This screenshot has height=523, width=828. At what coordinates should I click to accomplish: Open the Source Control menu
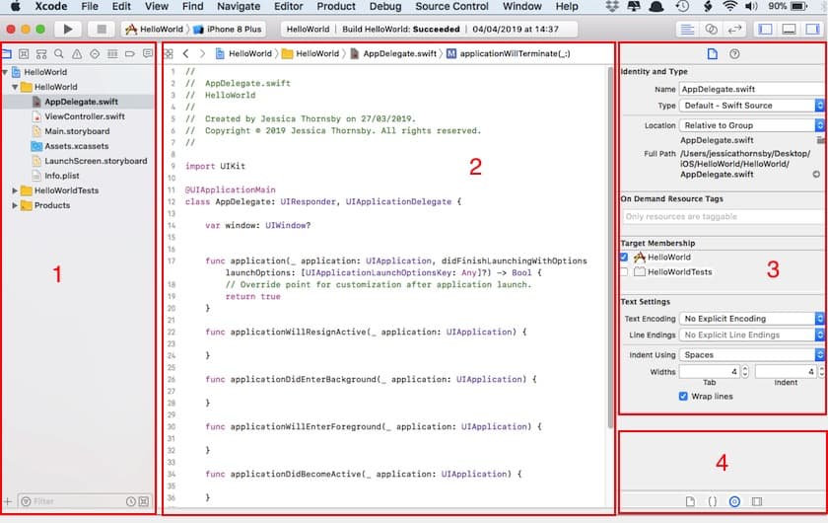tap(452, 6)
